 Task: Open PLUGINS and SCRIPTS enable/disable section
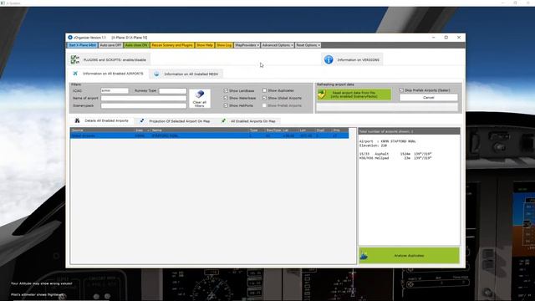click(x=110, y=59)
